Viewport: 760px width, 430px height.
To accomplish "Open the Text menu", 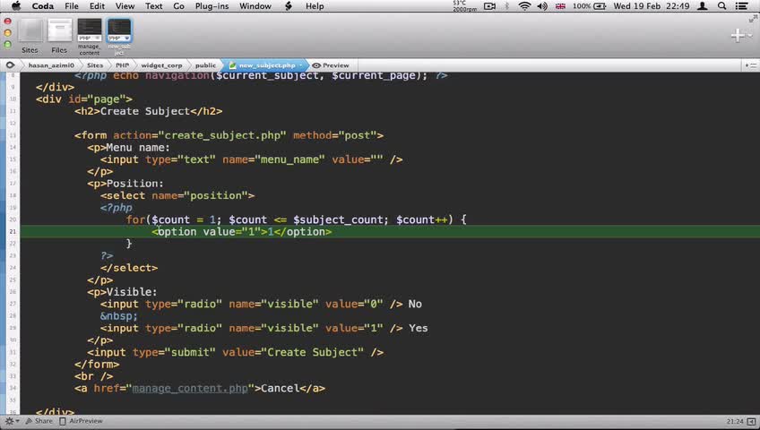I will [153, 6].
